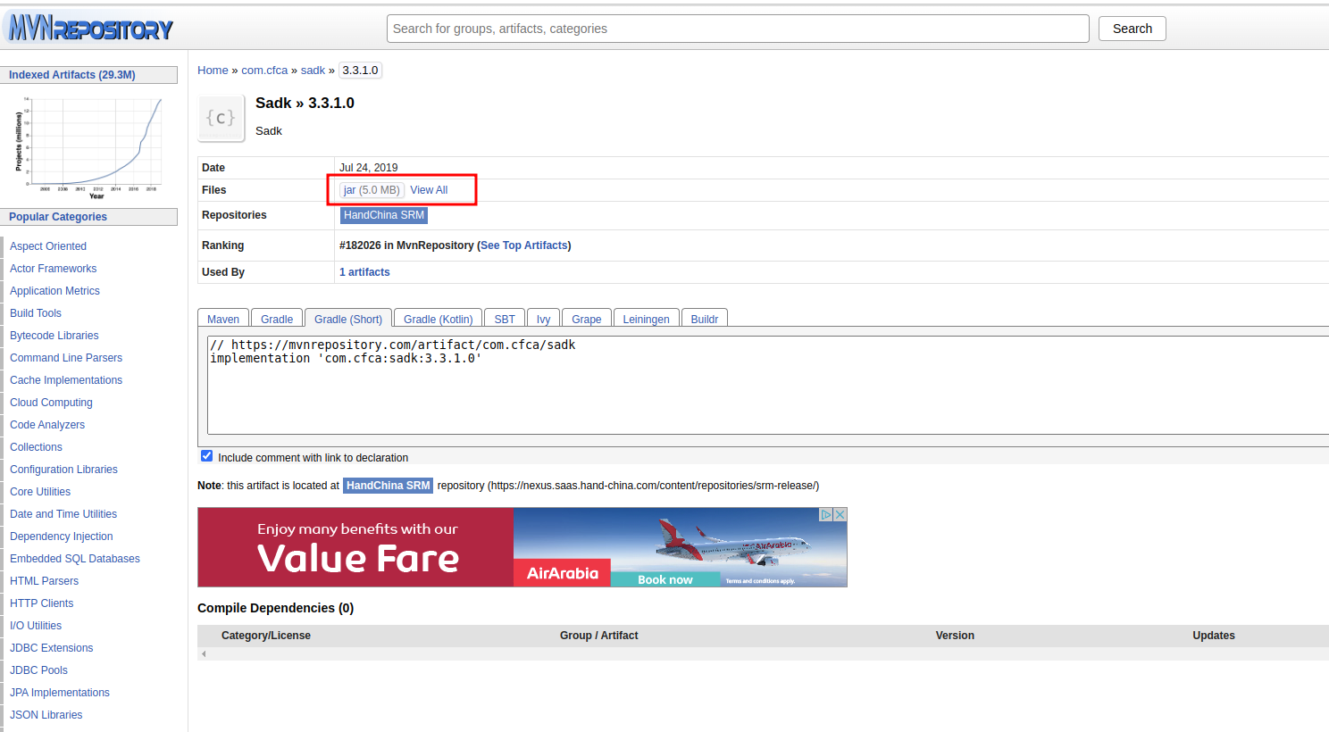Open Command Line Parsers category
Viewport: 1329px width, 732px height.
(x=66, y=358)
